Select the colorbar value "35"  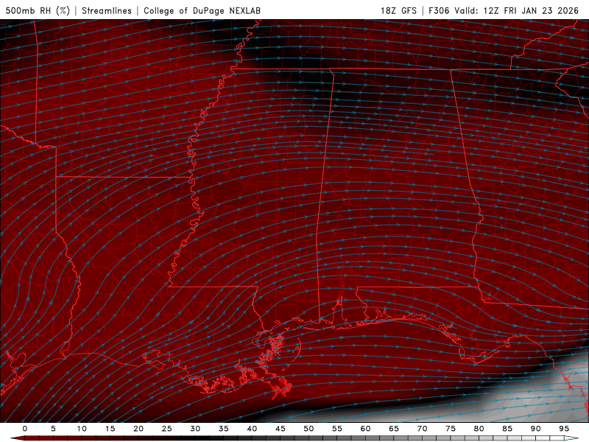[x=224, y=429]
